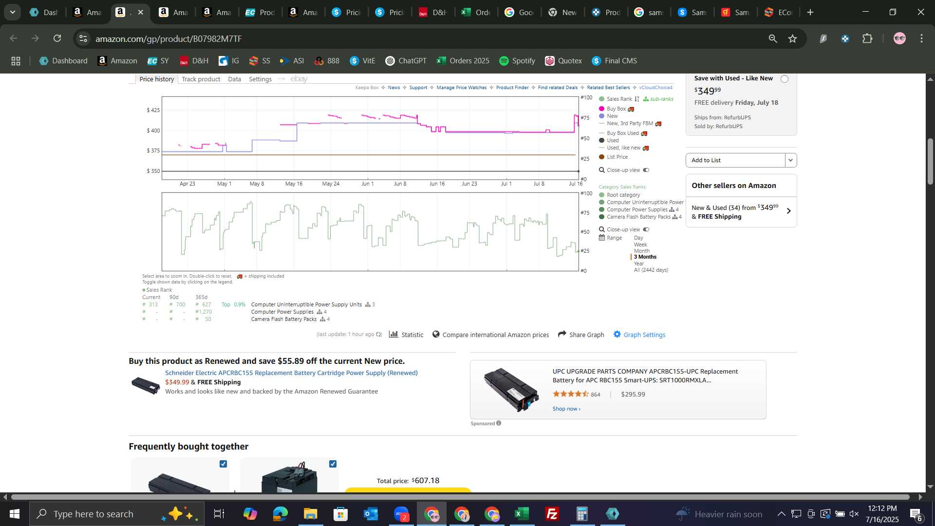Click the Add to List button
The height and width of the screenshot is (526, 935).
coord(735,160)
